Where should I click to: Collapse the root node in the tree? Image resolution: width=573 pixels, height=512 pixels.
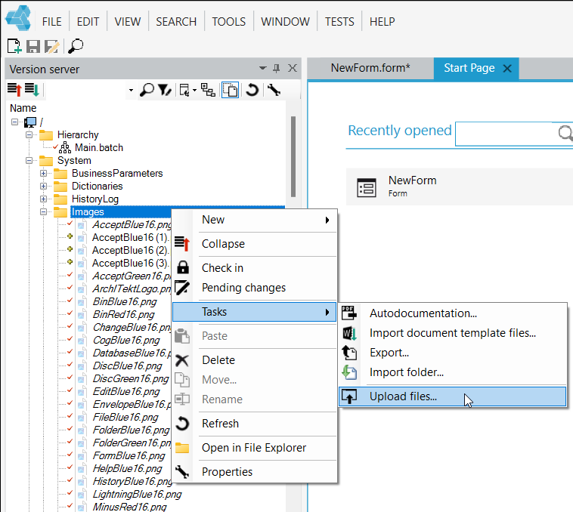coord(14,122)
